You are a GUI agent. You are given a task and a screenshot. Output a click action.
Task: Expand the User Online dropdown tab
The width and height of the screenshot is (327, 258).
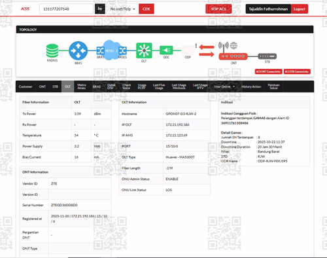click(224, 86)
